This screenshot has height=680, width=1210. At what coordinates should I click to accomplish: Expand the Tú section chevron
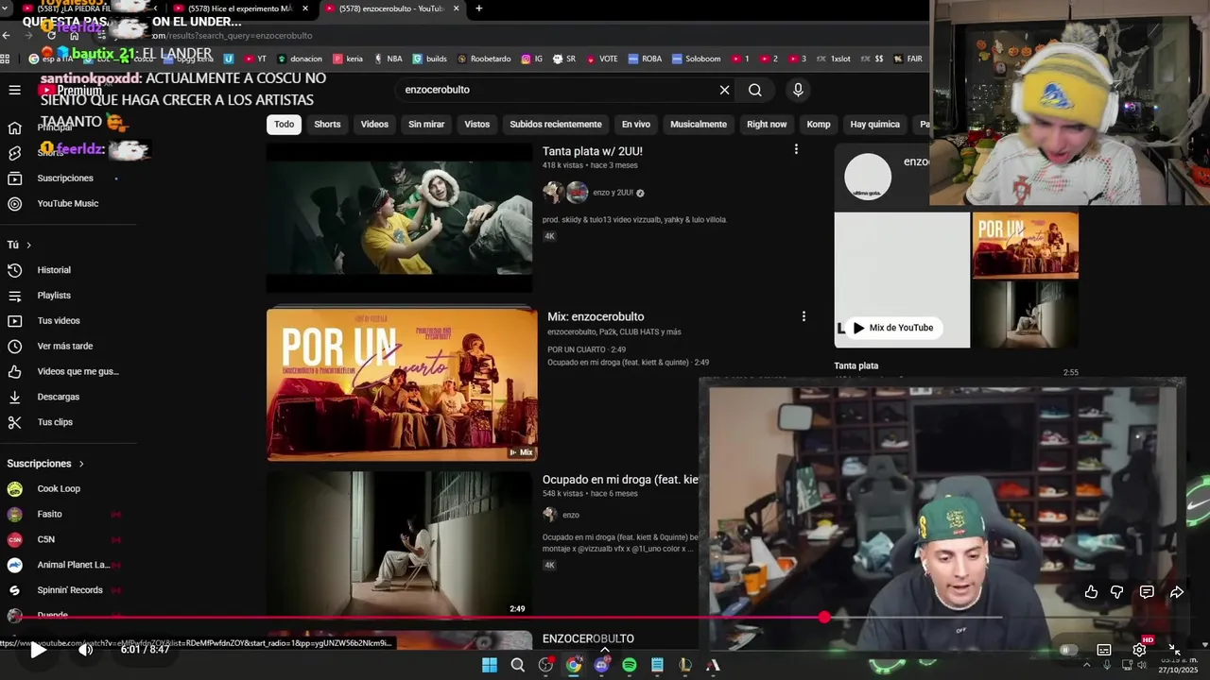28,246
